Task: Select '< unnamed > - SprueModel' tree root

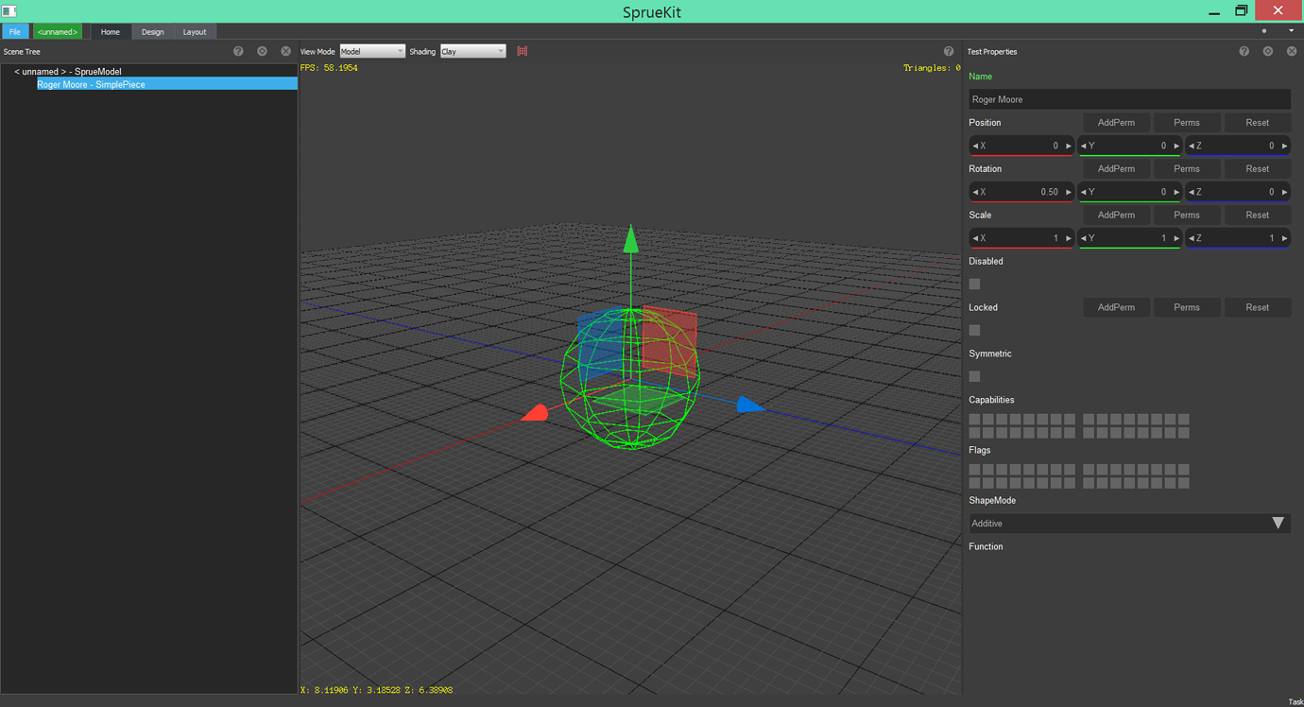Action: [x=67, y=71]
